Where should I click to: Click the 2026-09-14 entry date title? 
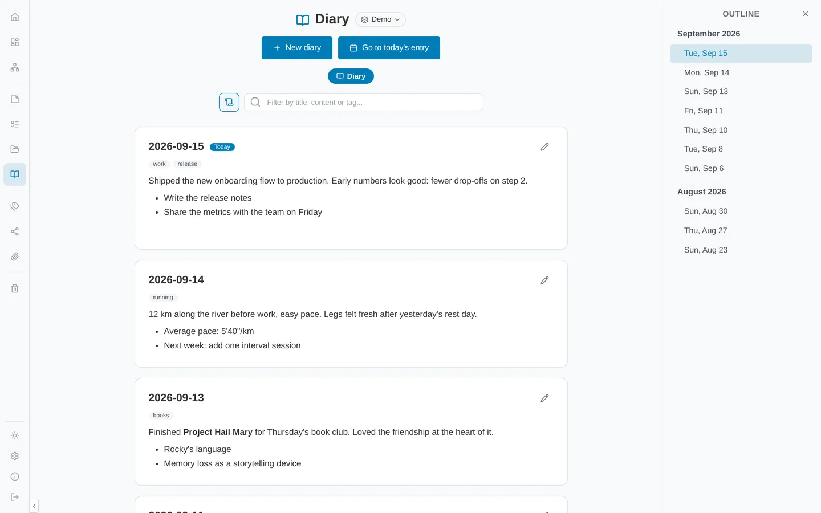click(176, 280)
